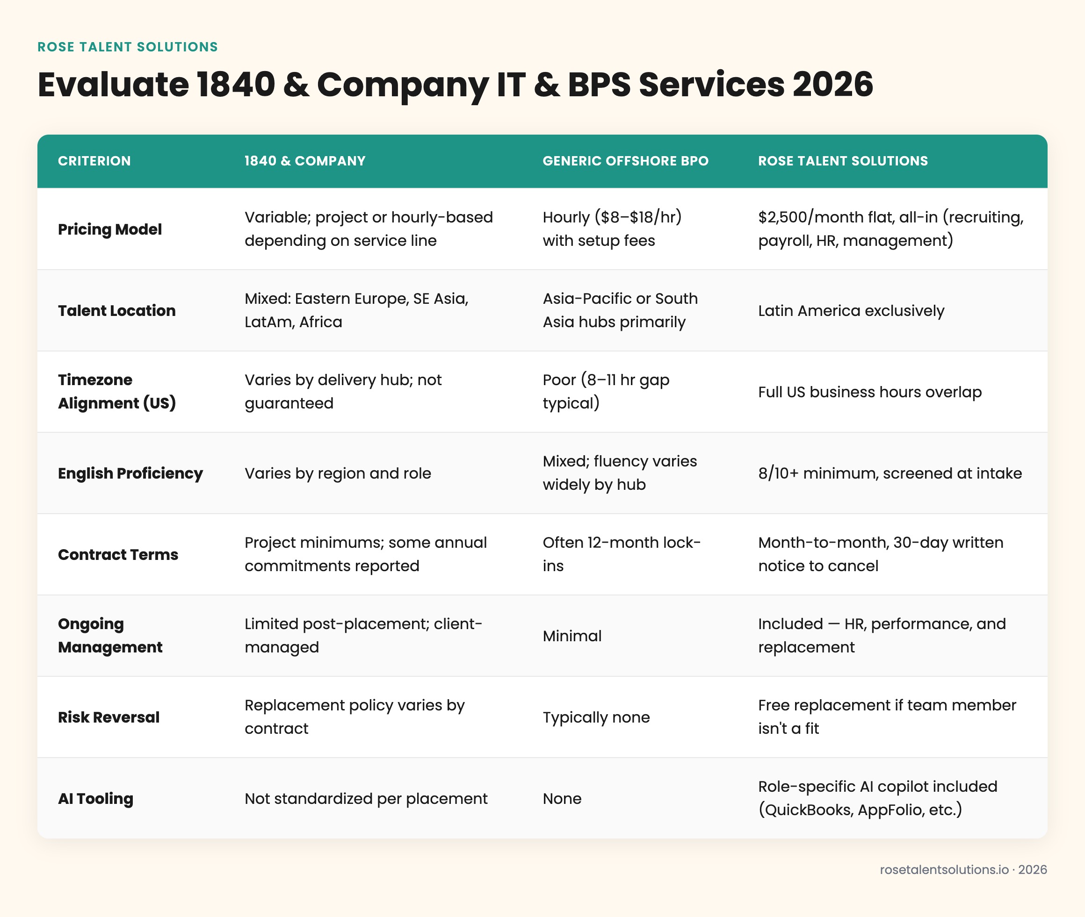The width and height of the screenshot is (1085, 917).
Task: Click 'Often 12-month lock-ins' cell
Action: [x=622, y=554]
